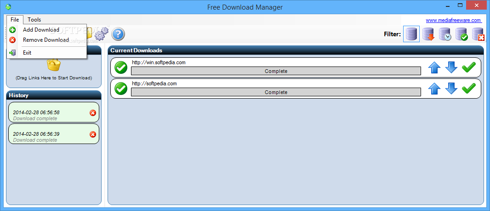Click the Drag Links Here to Start Download text
This screenshot has height=211, width=490.
(54, 78)
